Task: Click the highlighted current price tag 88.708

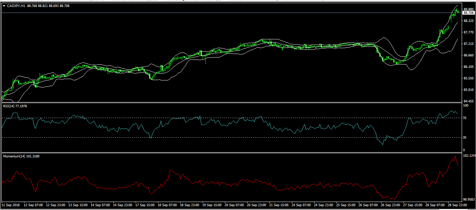Action: coord(468,13)
